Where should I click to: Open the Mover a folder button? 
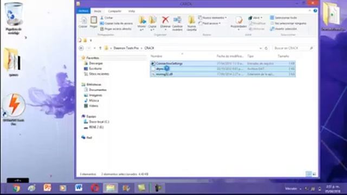pyautogui.click(x=142, y=23)
